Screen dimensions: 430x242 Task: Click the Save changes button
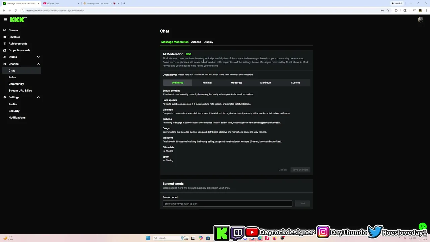pyautogui.click(x=300, y=170)
